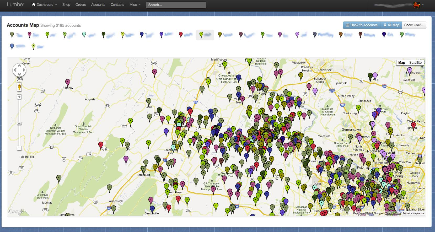The image size is (435, 232).
Task: Pan the map right with arrow control
Action: click(x=24, y=70)
